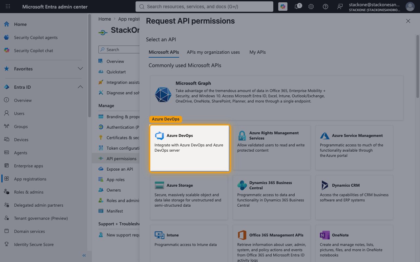Click the Dynamics CRM icon
The image size is (420, 262).
tap(325, 185)
